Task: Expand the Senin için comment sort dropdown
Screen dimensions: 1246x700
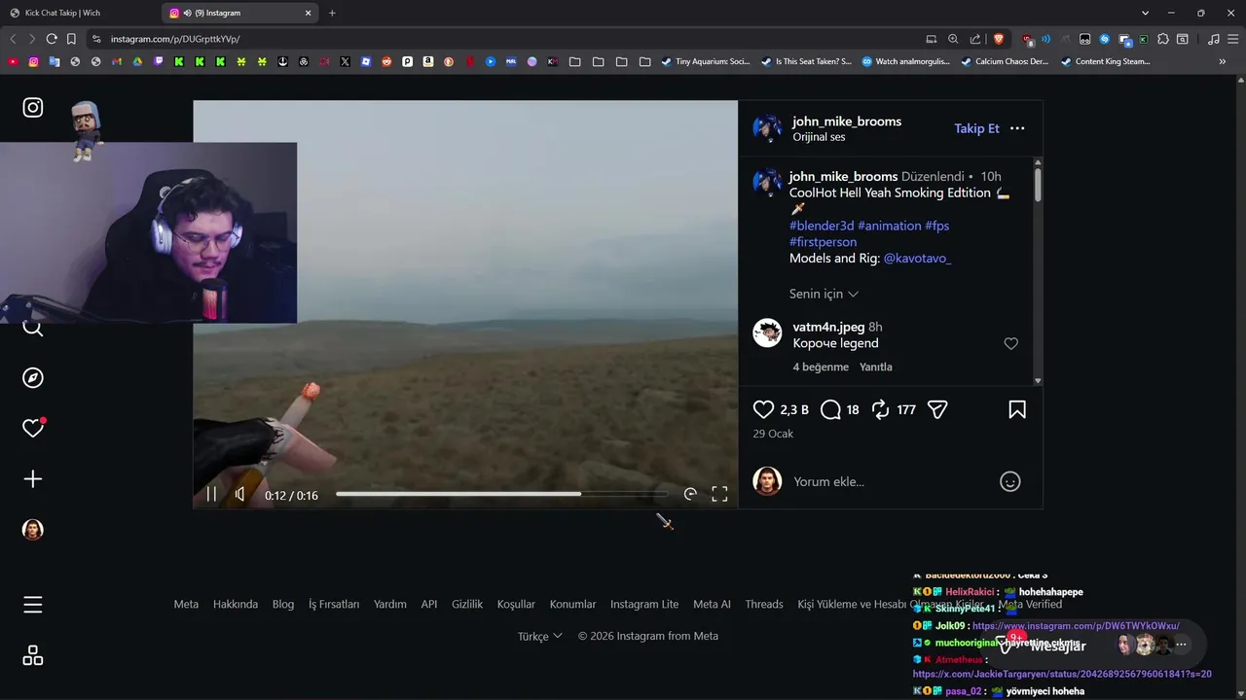Action: pyautogui.click(x=824, y=294)
